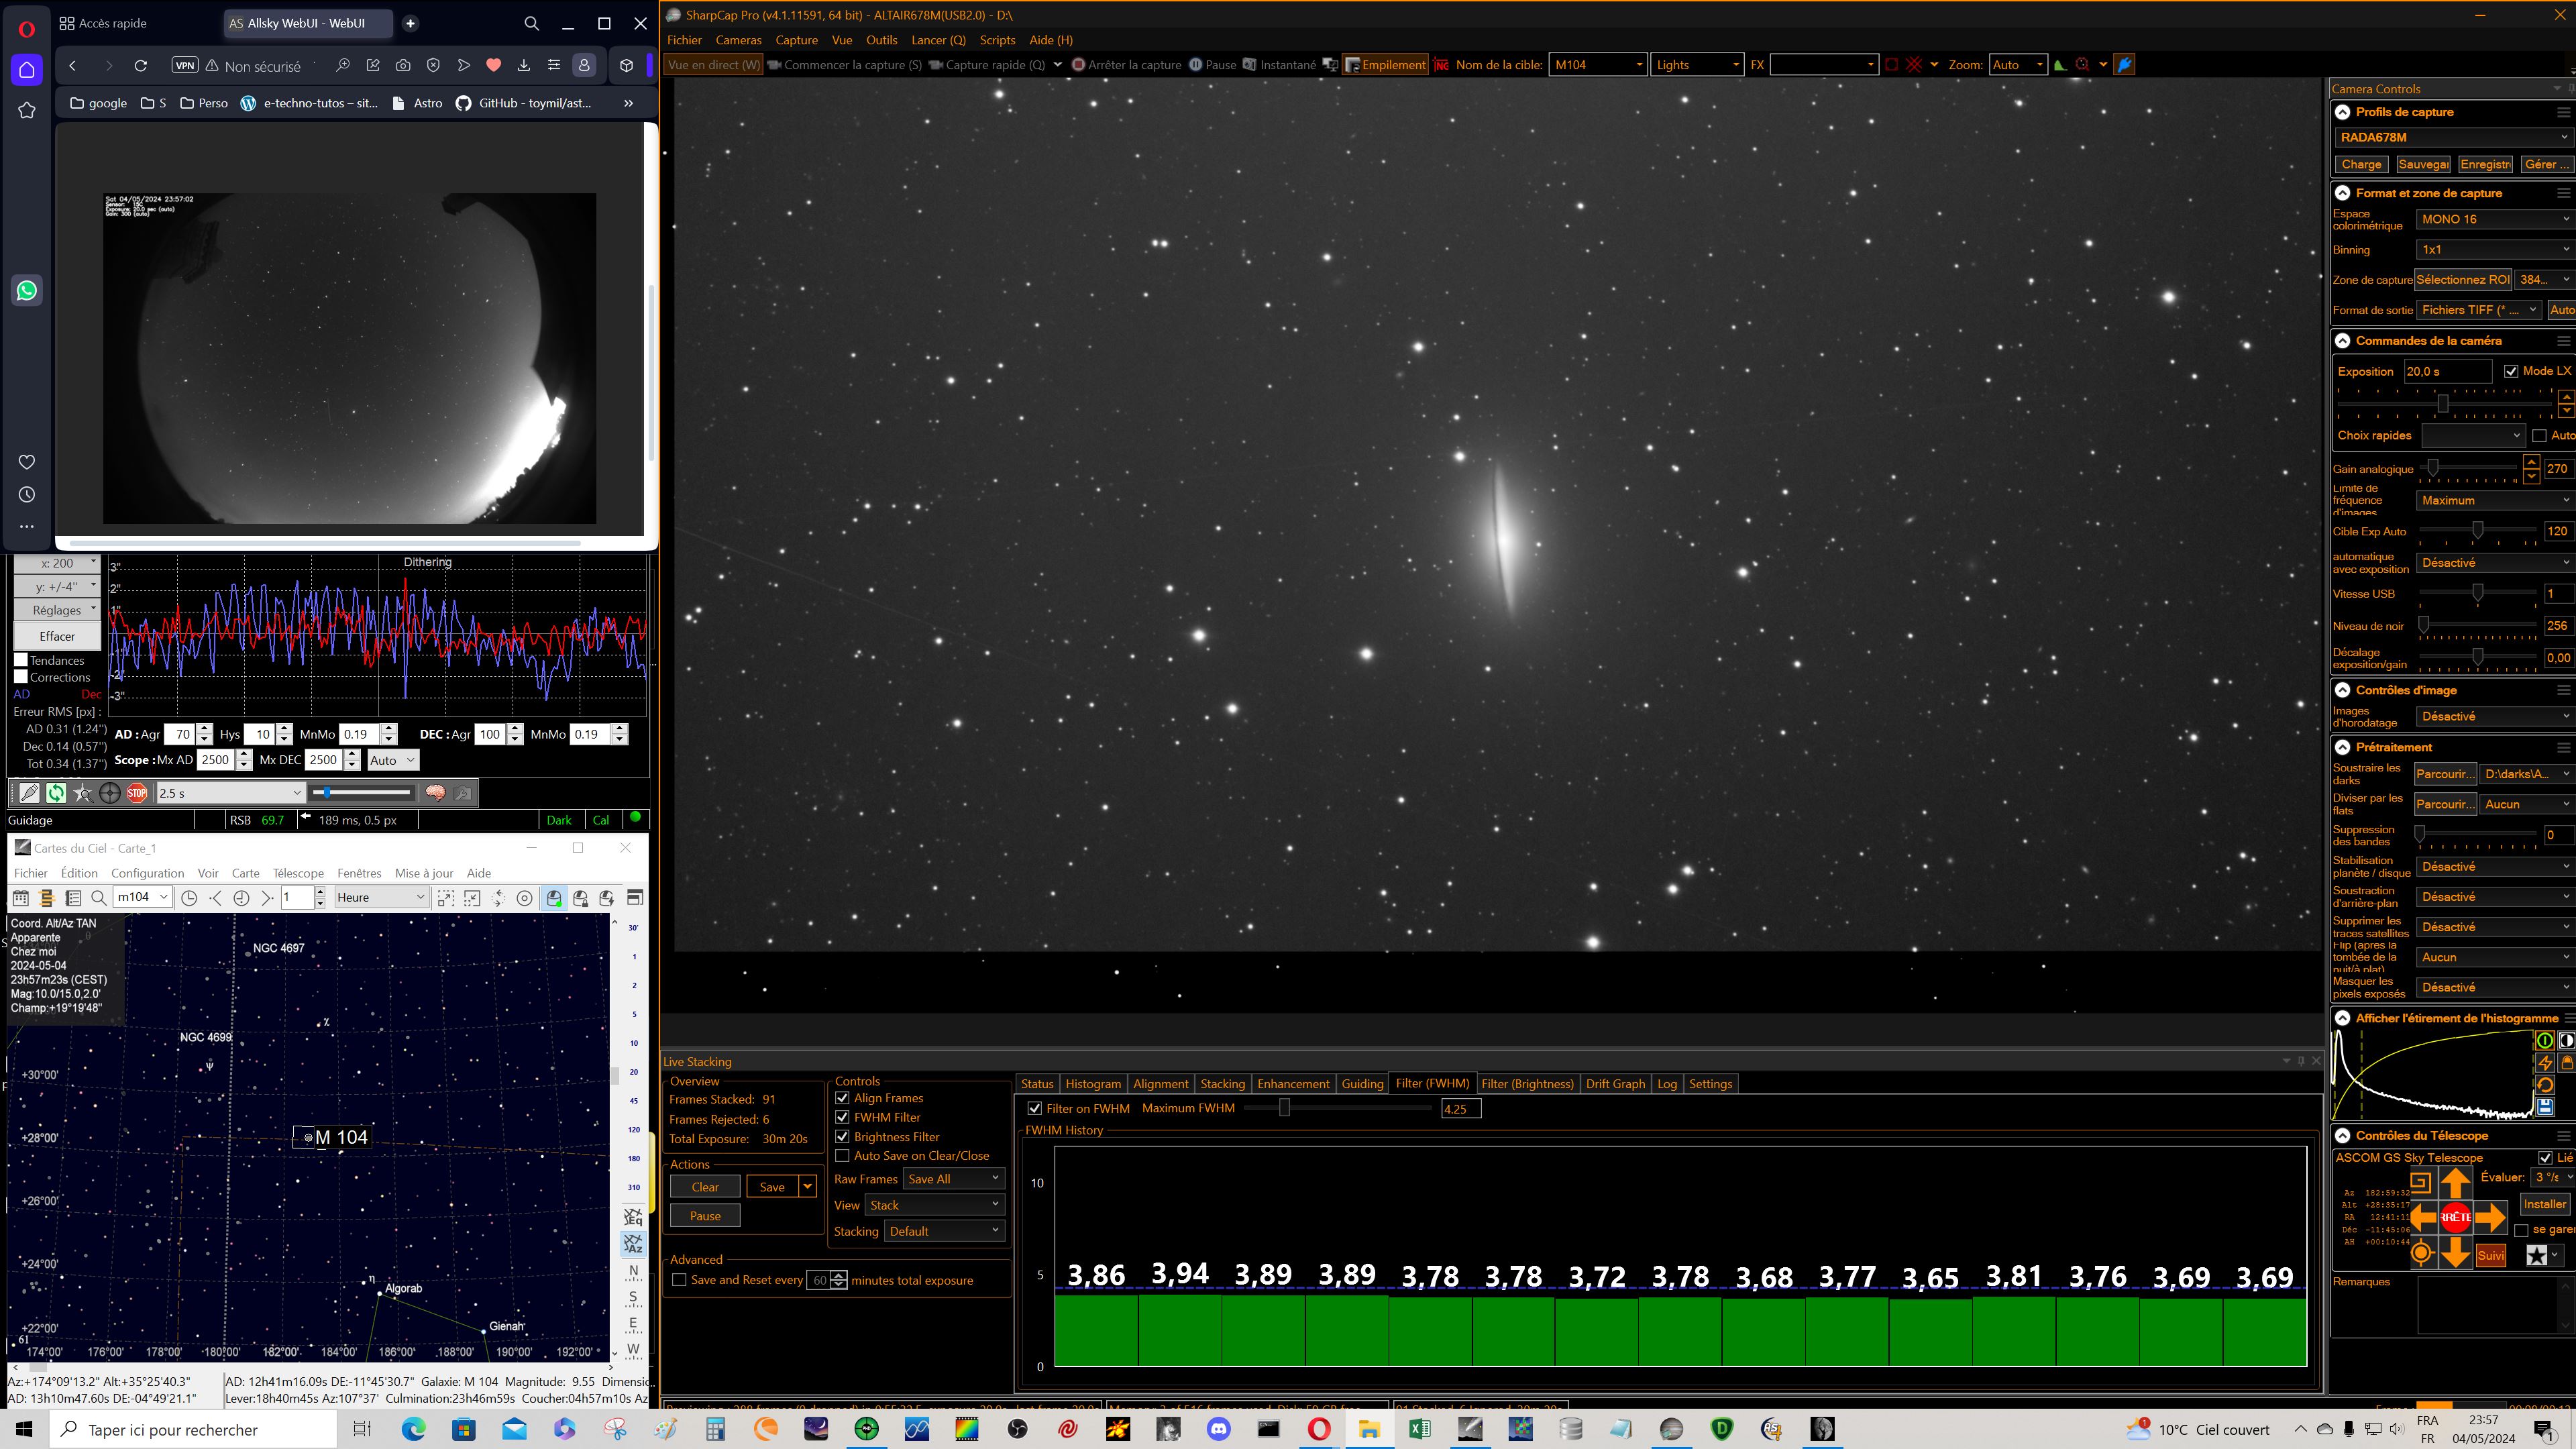Click the Effacer button in PHD2

(57, 636)
